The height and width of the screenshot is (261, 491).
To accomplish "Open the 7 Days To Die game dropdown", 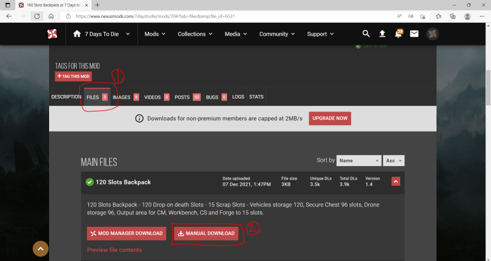I will 101,34.
